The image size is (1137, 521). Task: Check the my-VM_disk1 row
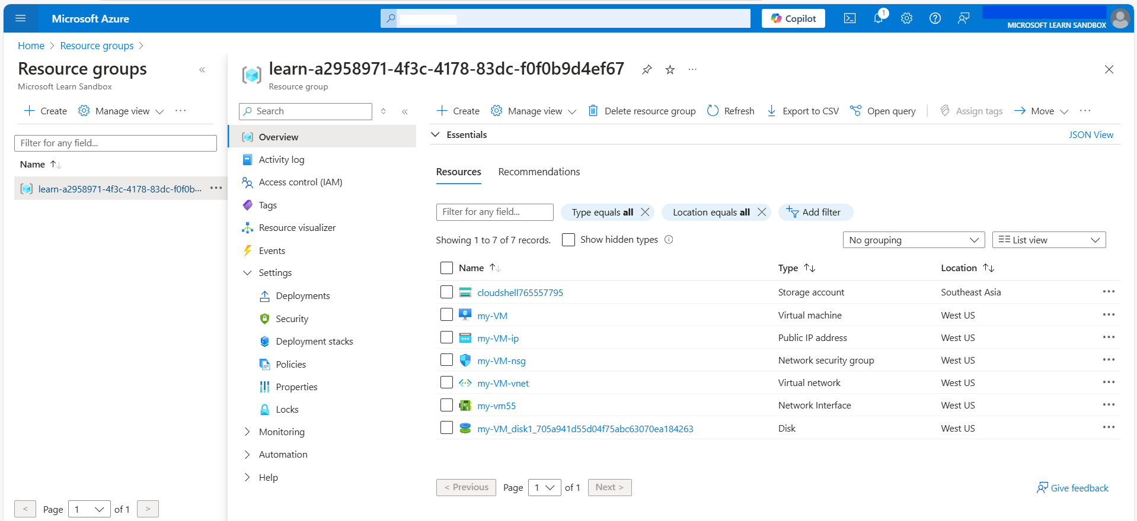pos(446,428)
